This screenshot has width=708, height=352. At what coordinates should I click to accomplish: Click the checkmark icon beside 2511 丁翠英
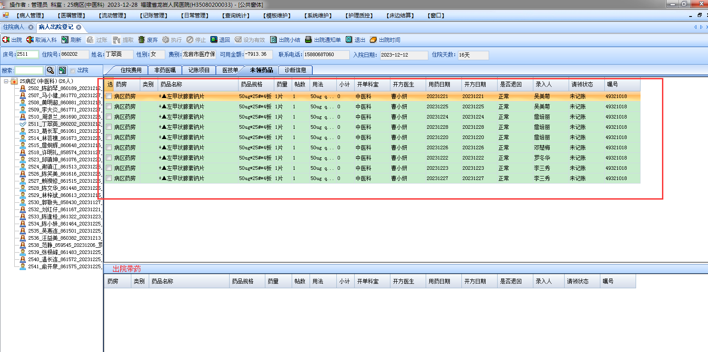[x=23, y=124]
